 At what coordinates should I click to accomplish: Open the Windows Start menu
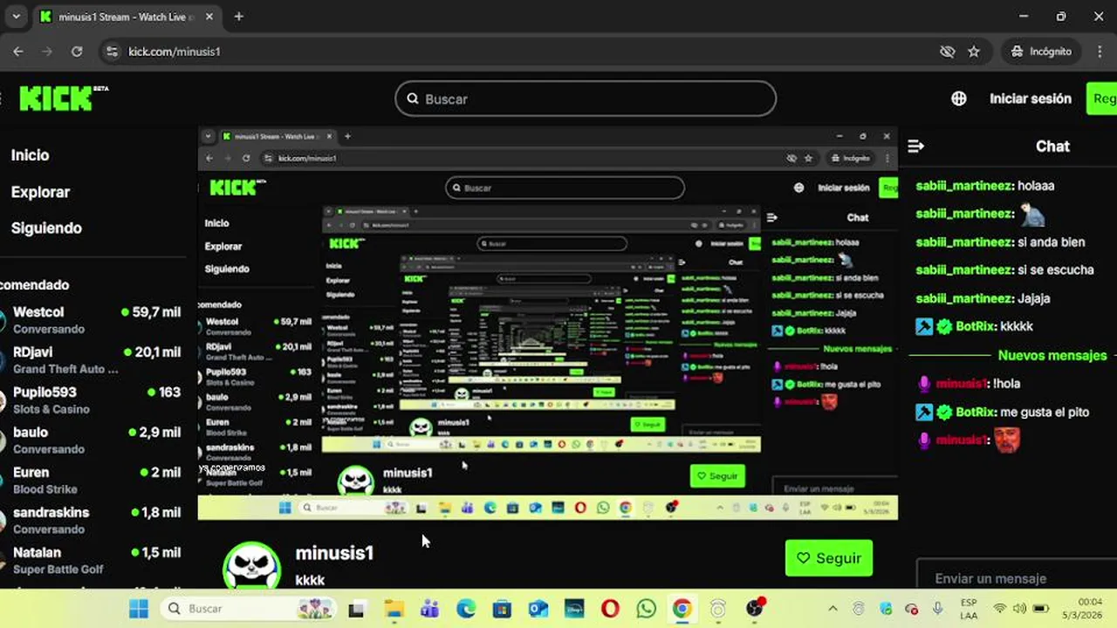139,608
